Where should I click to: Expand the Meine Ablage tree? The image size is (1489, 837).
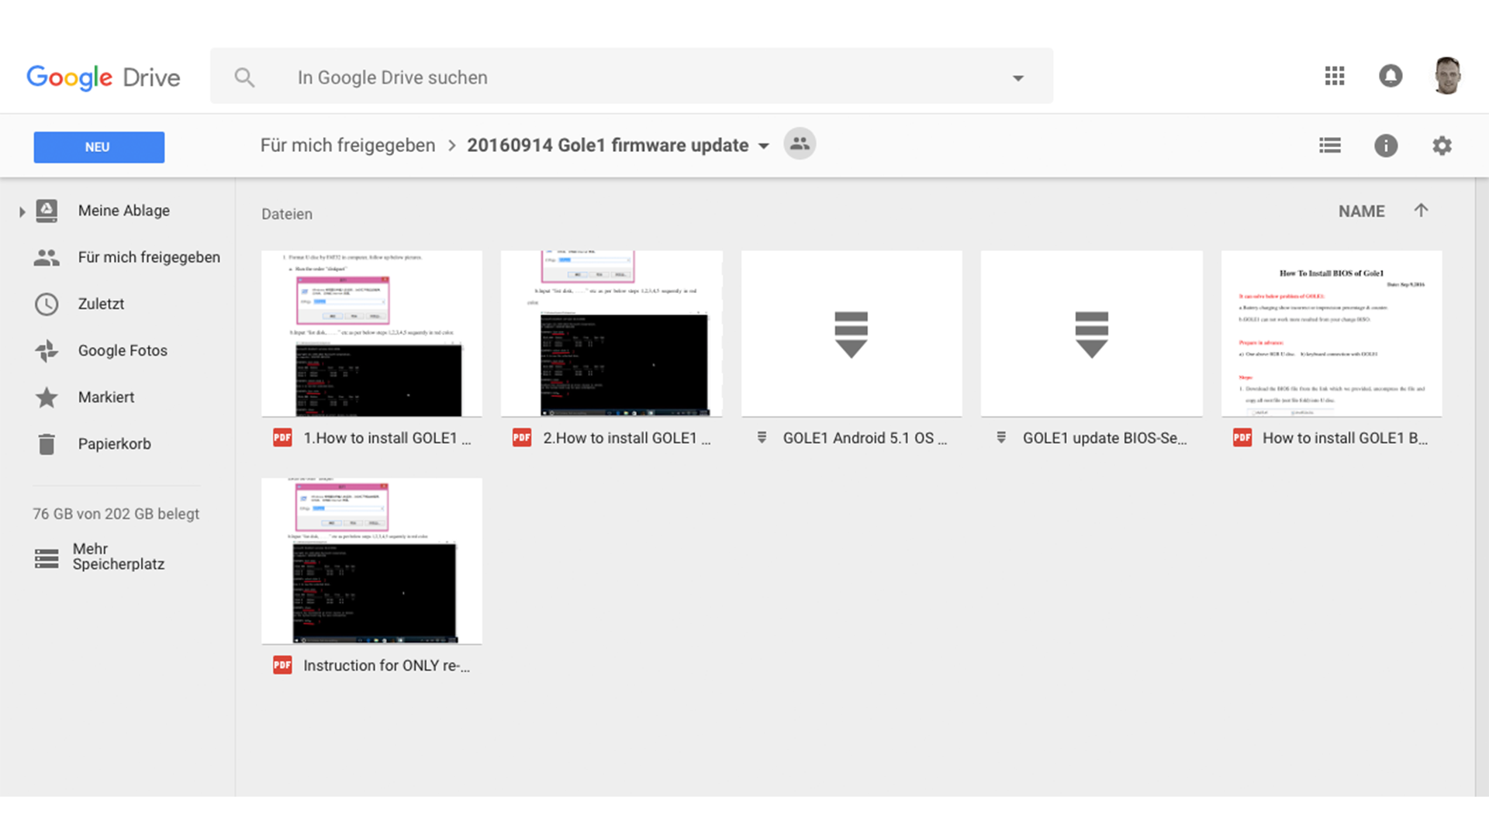22,211
